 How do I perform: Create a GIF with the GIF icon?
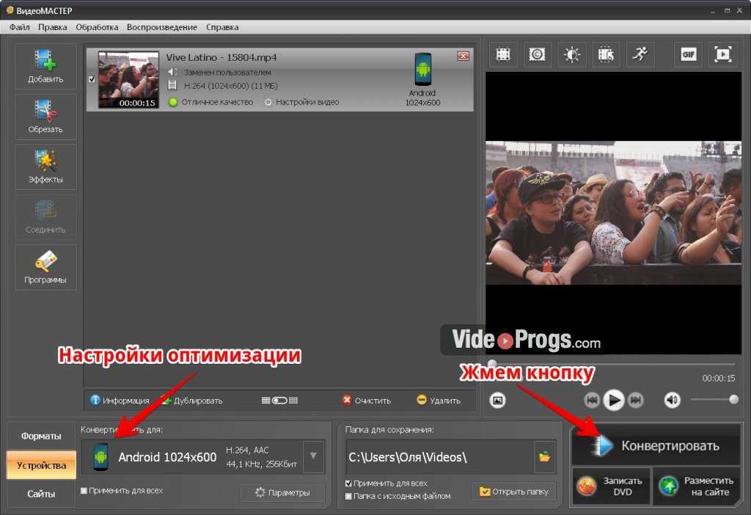click(x=688, y=54)
